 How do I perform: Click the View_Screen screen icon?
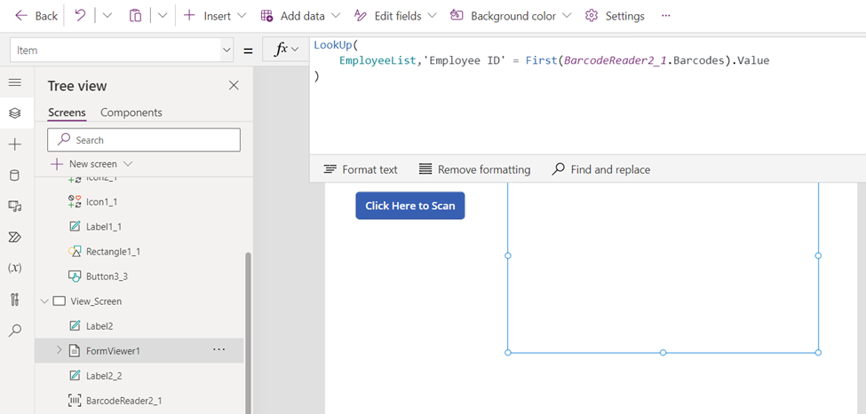(x=59, y=301)
